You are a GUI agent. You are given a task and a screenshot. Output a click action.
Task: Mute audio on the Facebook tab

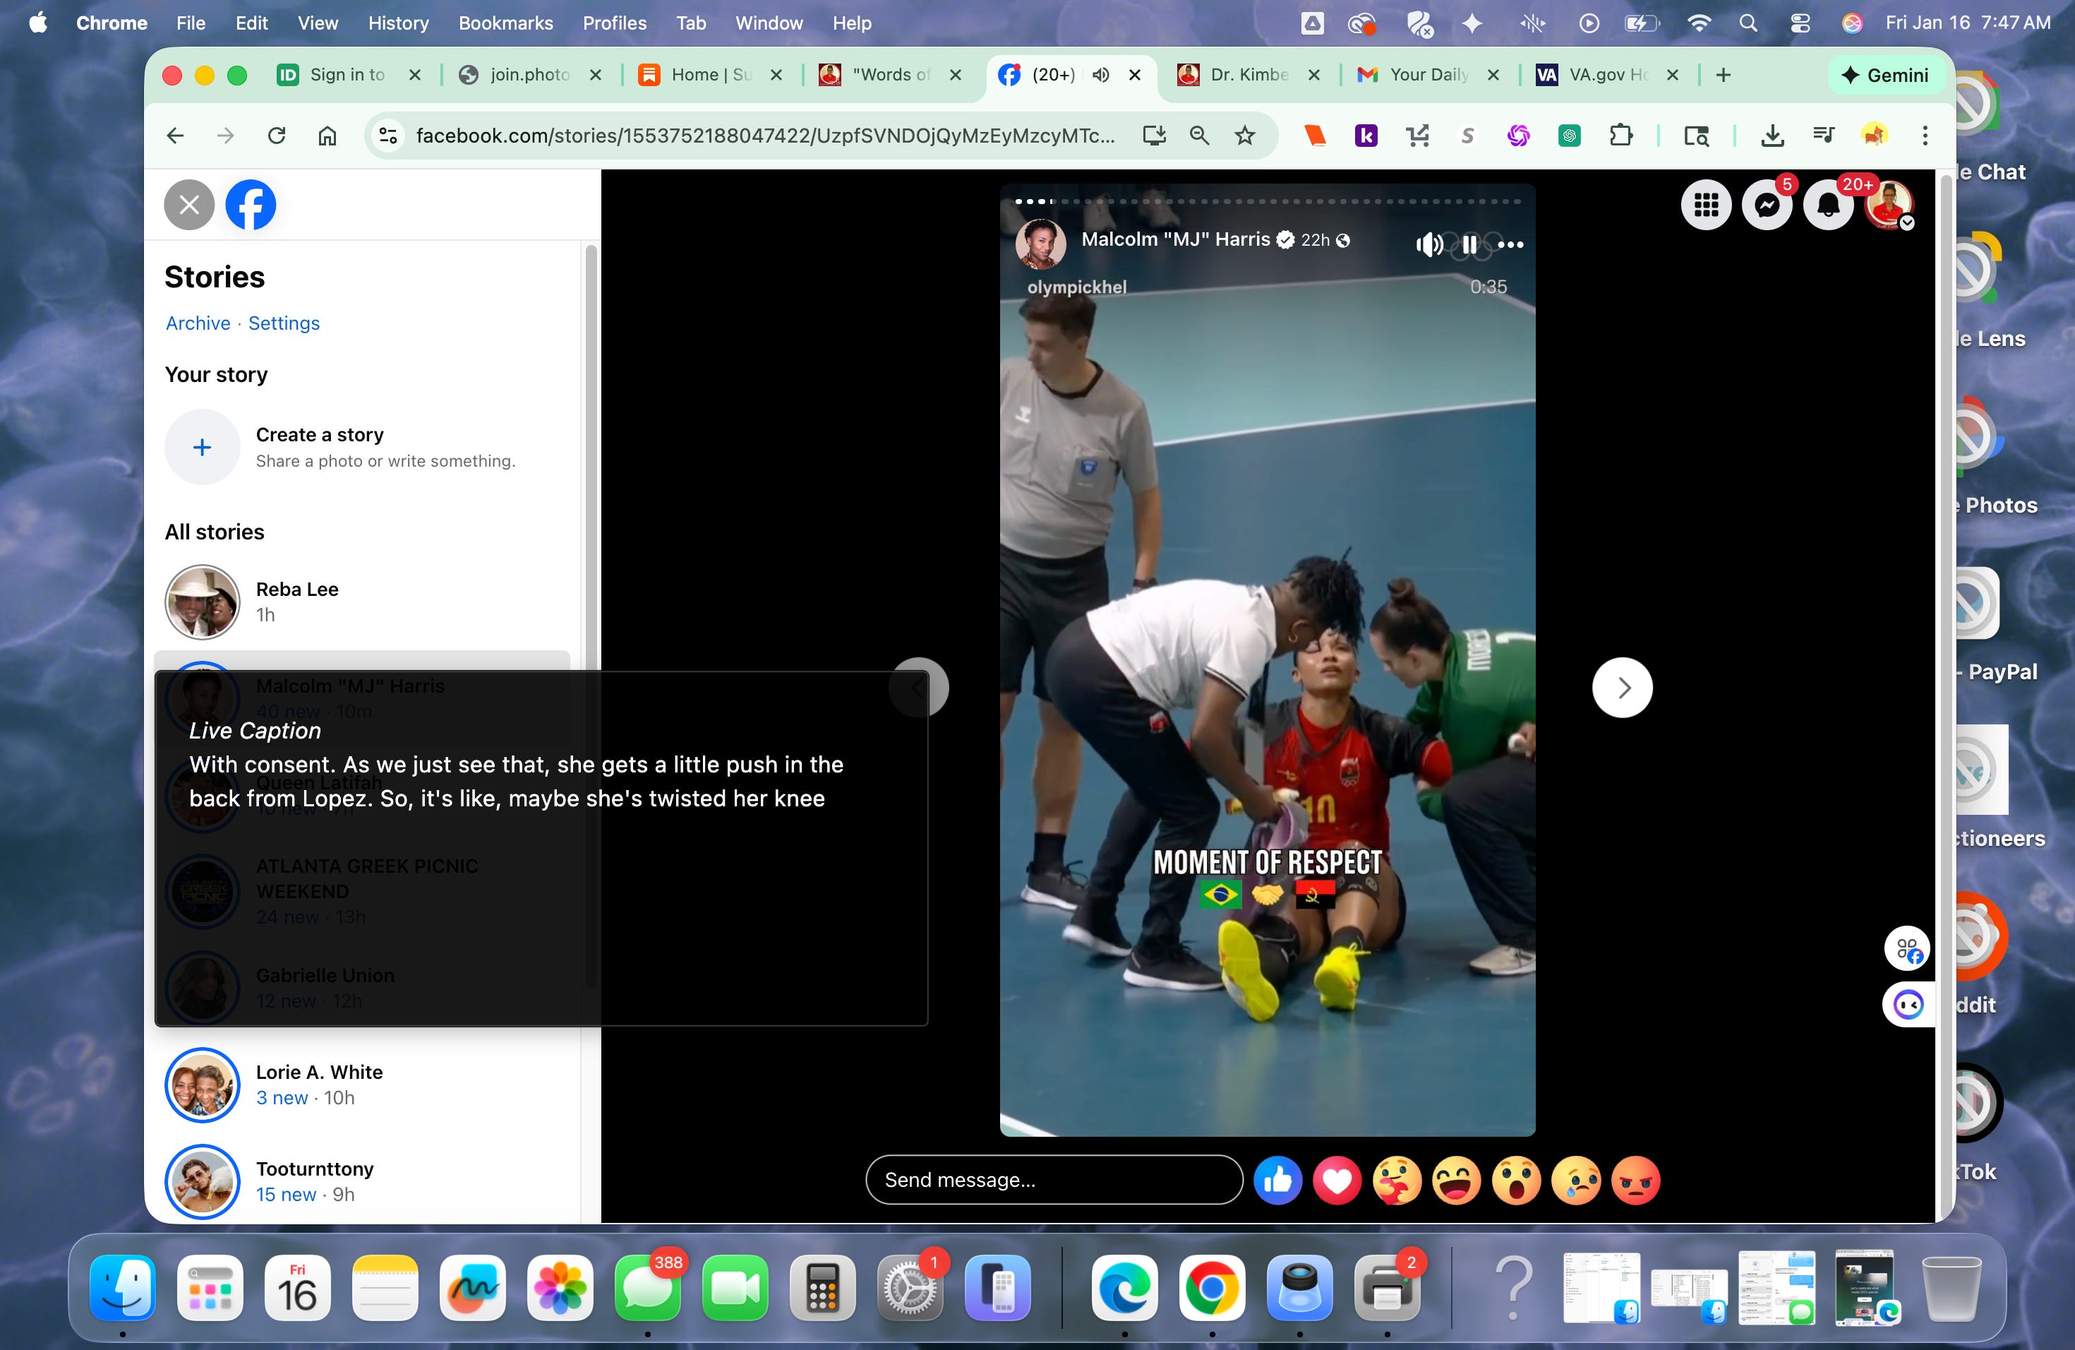point(1100,75)
